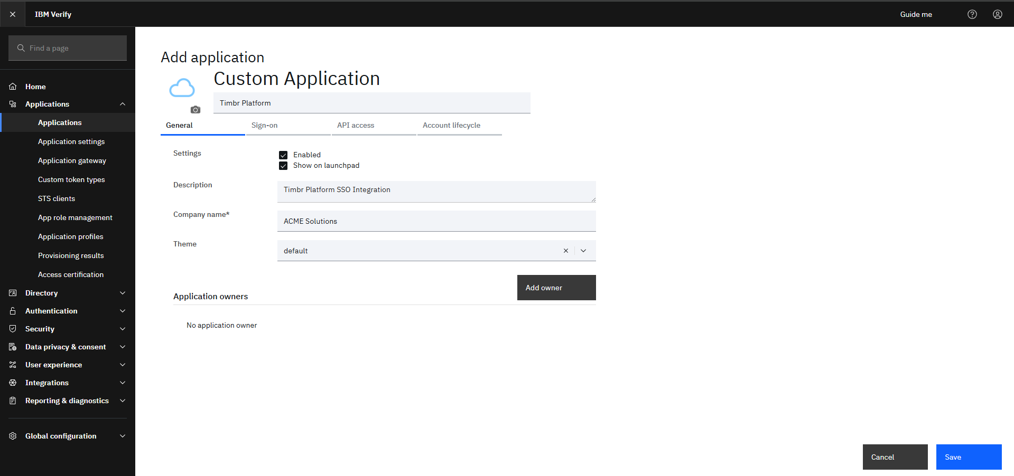Screen dimensions: 1014x476
Task: Clear the Theme selection with the X icon
Action: pos(566,251)
